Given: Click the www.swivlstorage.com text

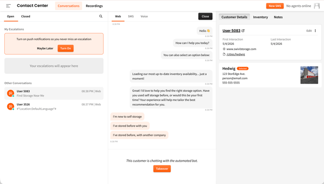Looking at the screenshot, I should point(241,49).
